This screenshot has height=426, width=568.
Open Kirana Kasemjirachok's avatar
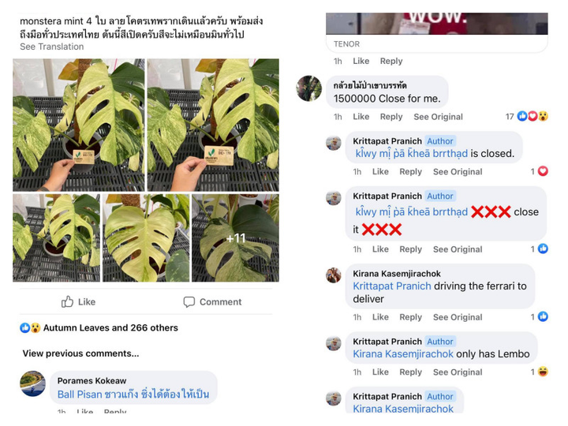334,275
